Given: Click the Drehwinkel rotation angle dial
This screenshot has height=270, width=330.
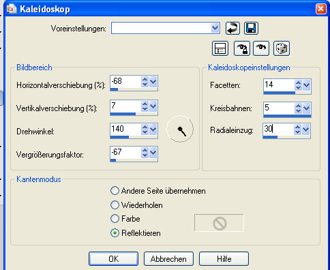Looking at the screenshot, I should [x=180, y=129].
